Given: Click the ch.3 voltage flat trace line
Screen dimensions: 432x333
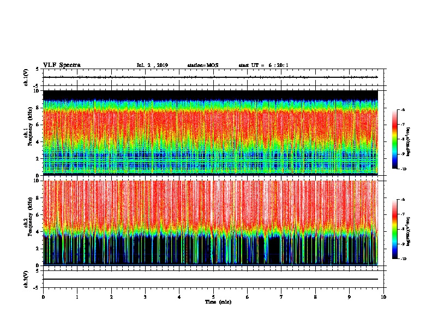Looking at the screenshot, I should coord(211,279).
